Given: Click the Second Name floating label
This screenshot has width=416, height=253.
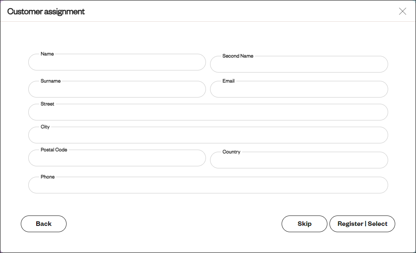Looking at the screenshot, I should coord(238,56).
